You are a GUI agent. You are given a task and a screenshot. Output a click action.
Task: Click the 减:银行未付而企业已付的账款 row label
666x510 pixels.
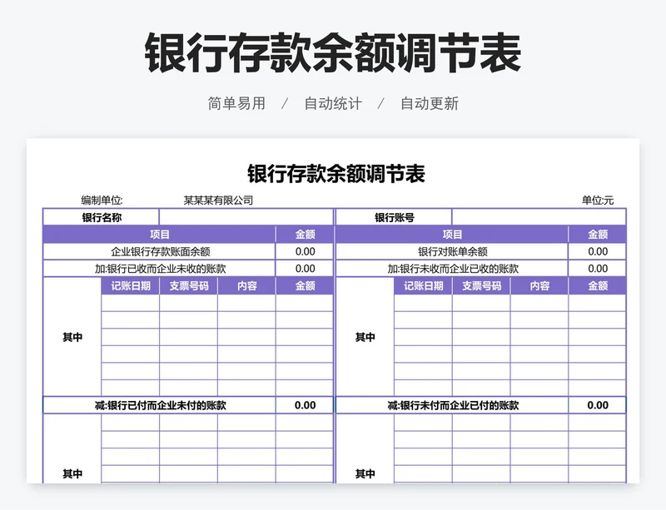453,405
